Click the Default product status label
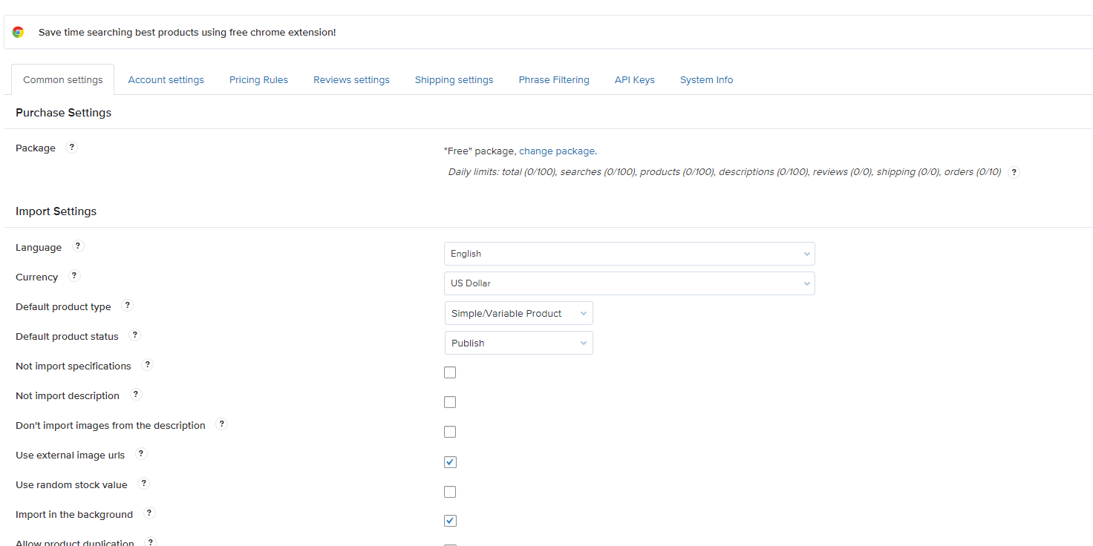 click(67, 337)
